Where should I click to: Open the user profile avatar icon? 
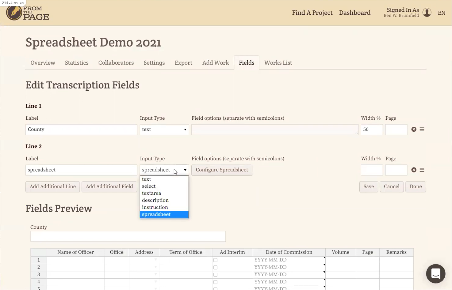coord(427,13)
